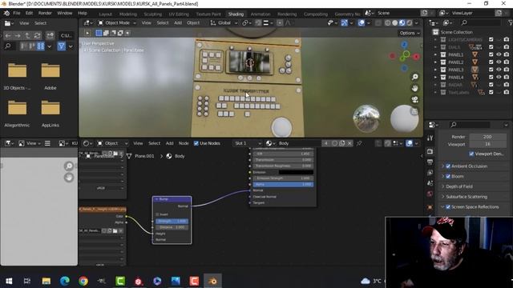Toggle viewport gizmos button
Screen dimensions: 513x288
(344, 23)
